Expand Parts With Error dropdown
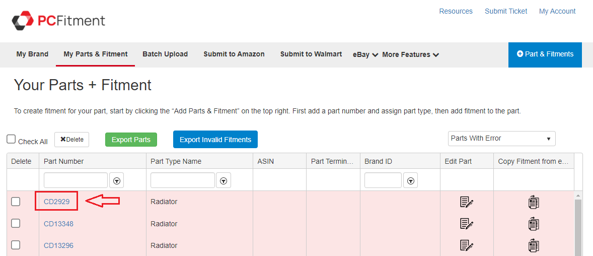 [x=501, y=139]
